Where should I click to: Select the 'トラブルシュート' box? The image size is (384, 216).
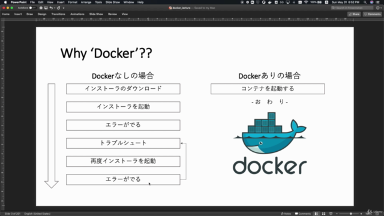(123, 143)
